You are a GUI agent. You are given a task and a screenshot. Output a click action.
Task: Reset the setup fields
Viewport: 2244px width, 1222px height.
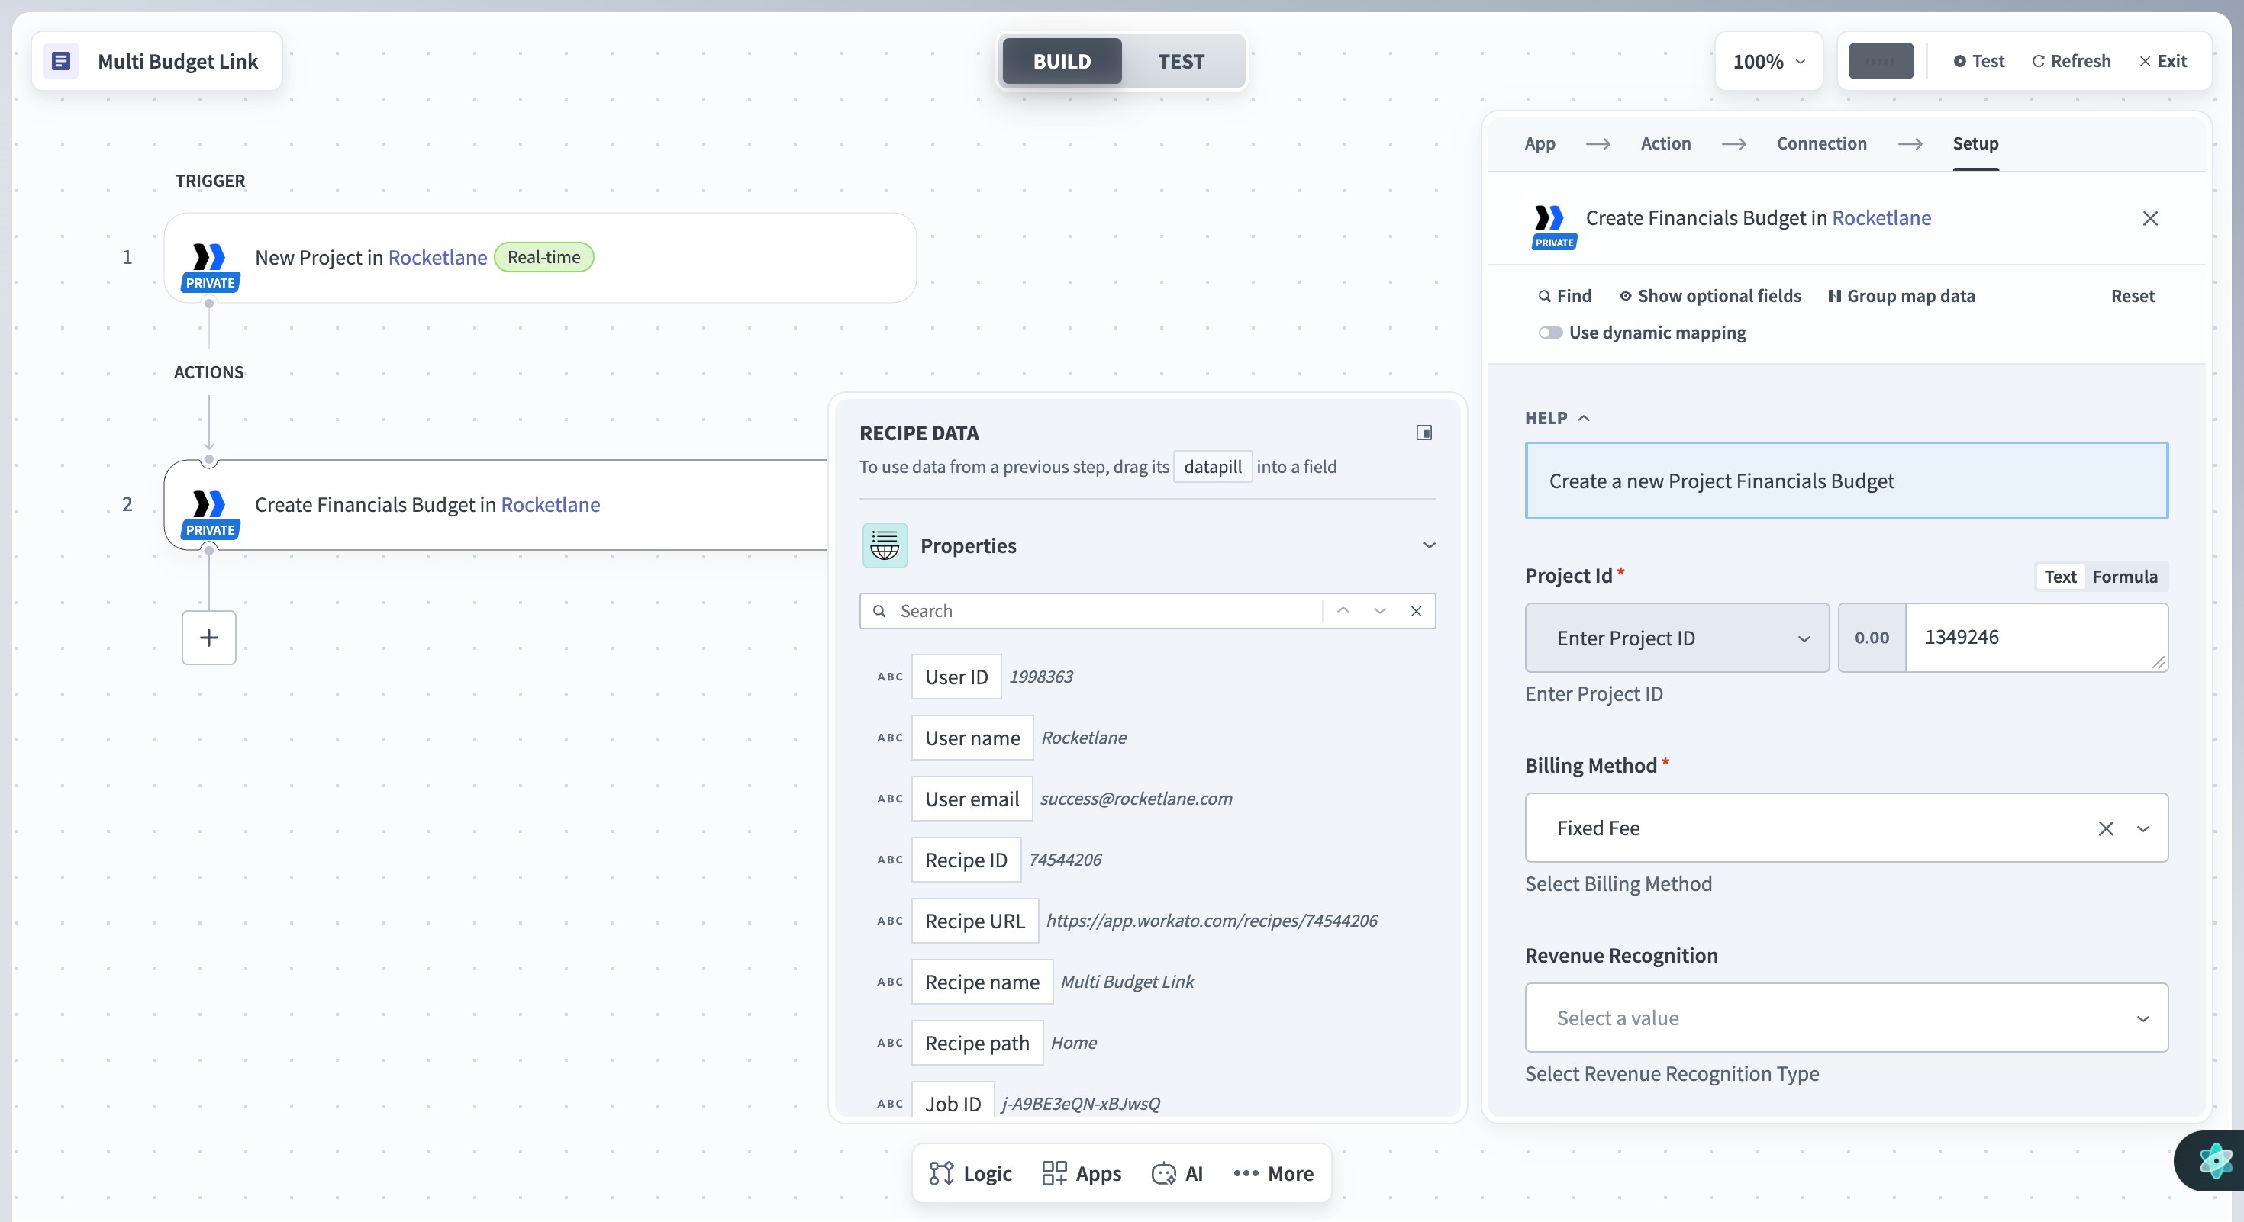coord(2132,296)
